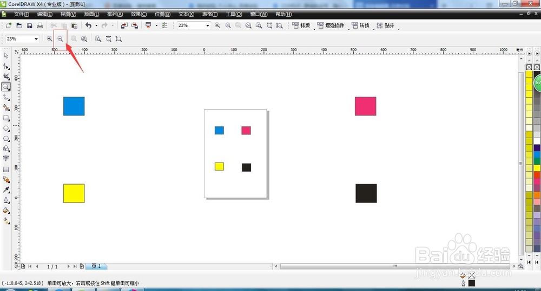Open the Outline pen tool
Screen dimensions: 541x291
tap(6, 200)
